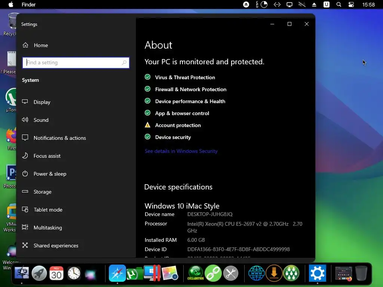Click the display monitor icon in menu bar
This screenshot has height=287, width=383.
289,4
